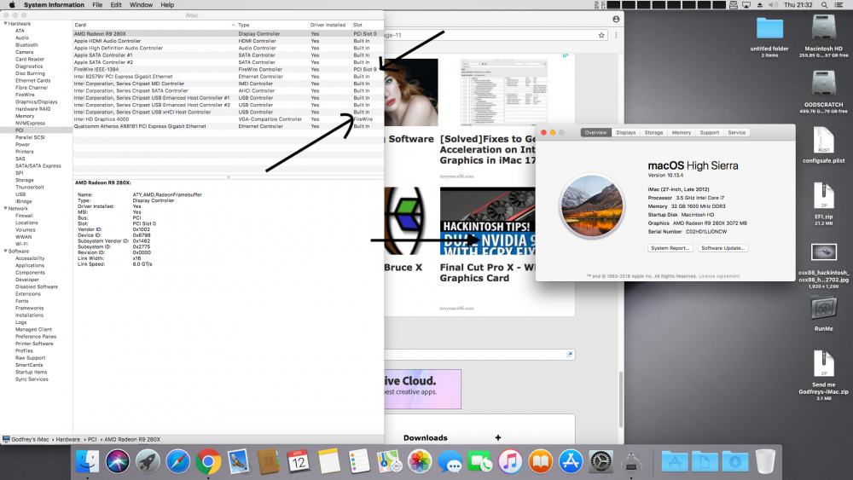Collapse the Network section triangle

click(x=5, y=209)
